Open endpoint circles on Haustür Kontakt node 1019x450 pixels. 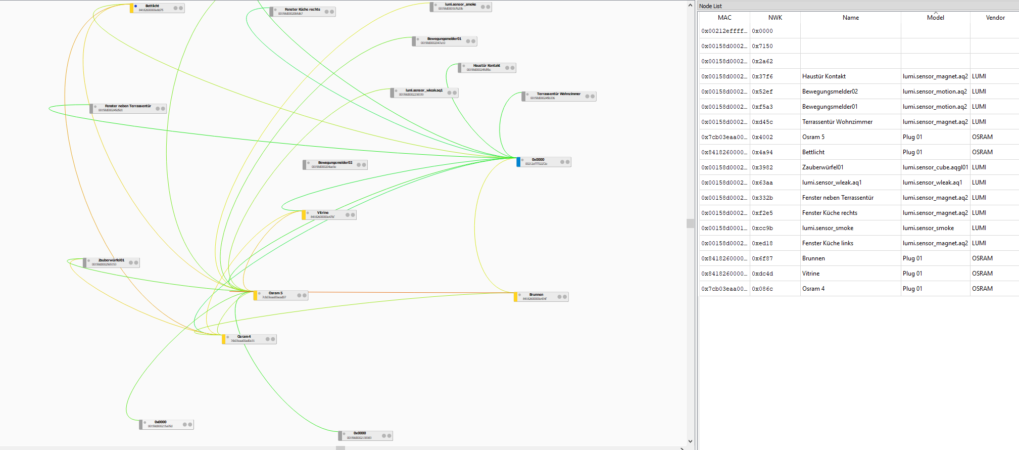(x=510, y=68)
